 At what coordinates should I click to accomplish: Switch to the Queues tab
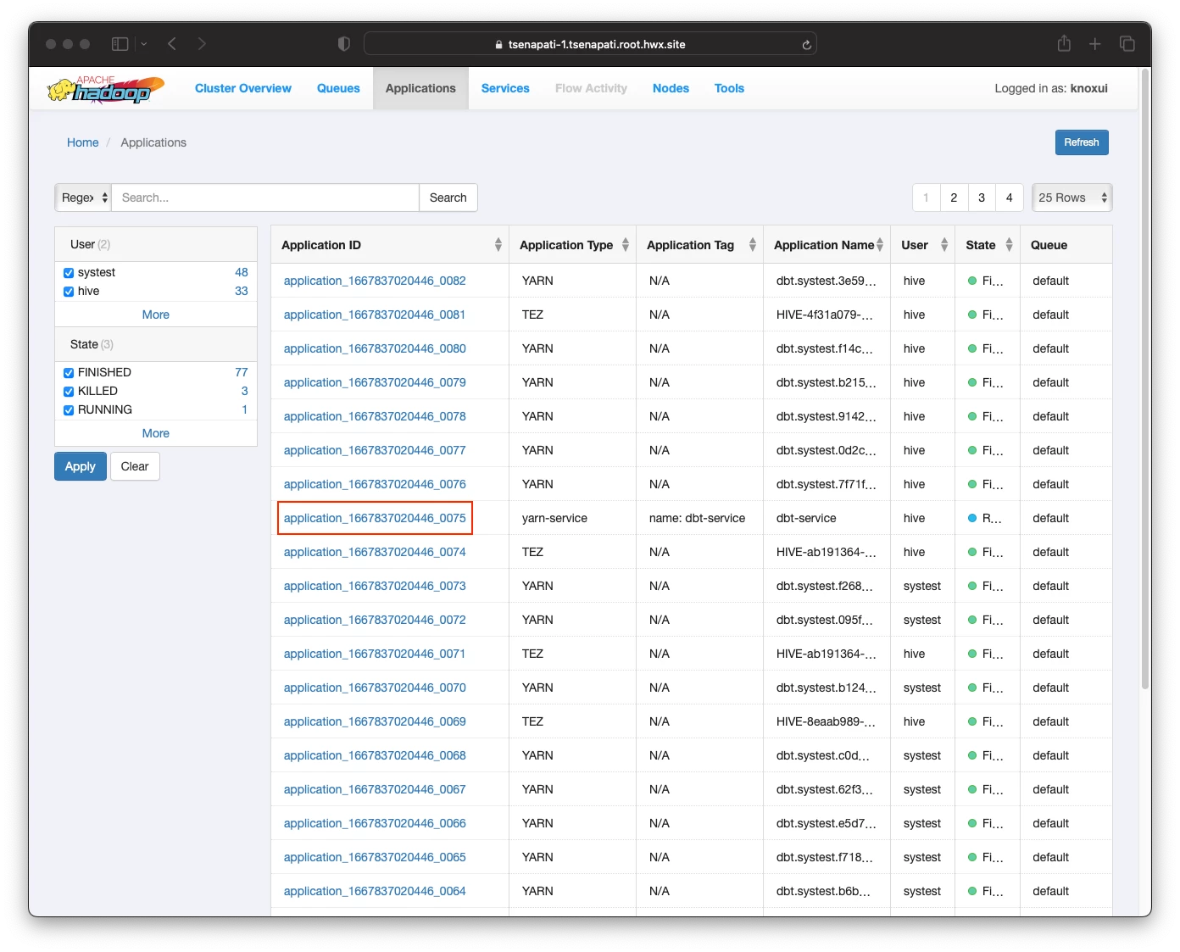point(338,88)
